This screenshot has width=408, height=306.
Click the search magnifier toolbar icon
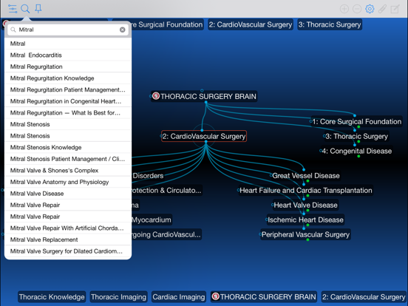click(25, 9)
